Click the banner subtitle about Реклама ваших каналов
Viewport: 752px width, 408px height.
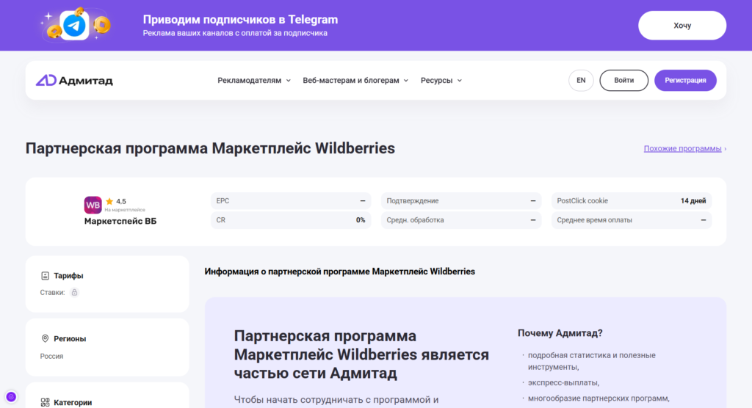click(235, 33)
